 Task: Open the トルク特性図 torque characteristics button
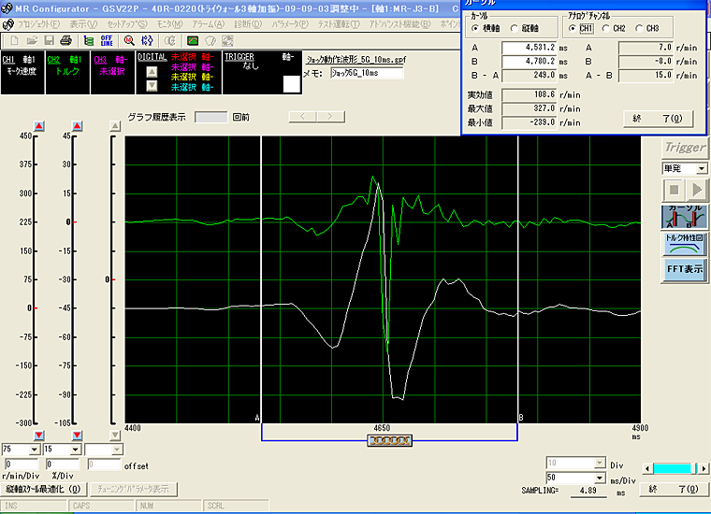pos(684,245)
